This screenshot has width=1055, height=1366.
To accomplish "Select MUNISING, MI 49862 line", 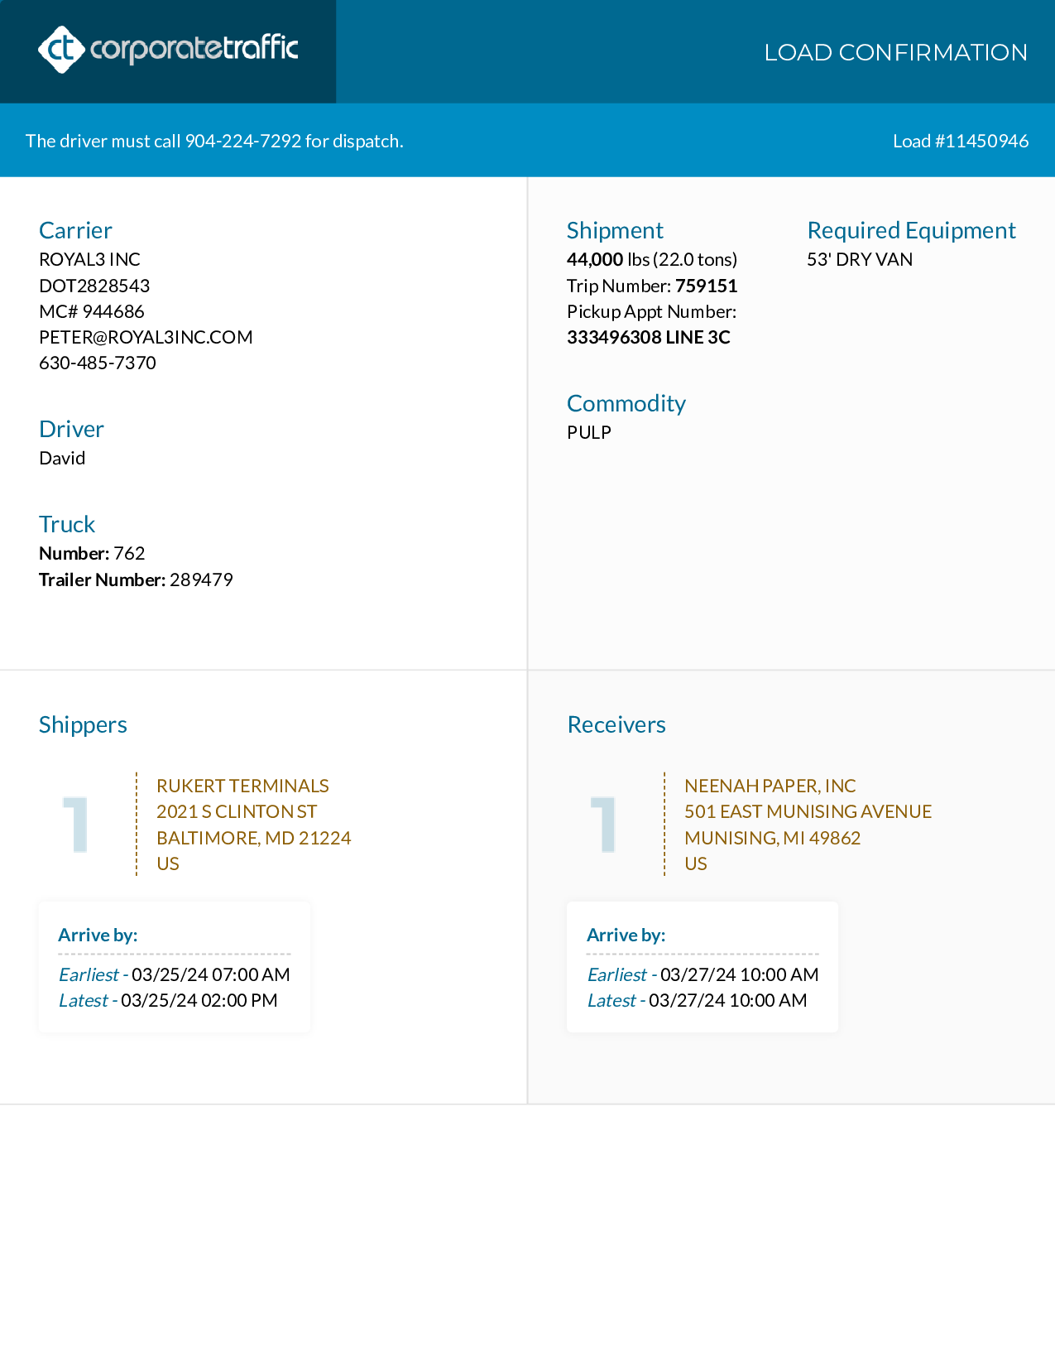I will coord(773,838).
